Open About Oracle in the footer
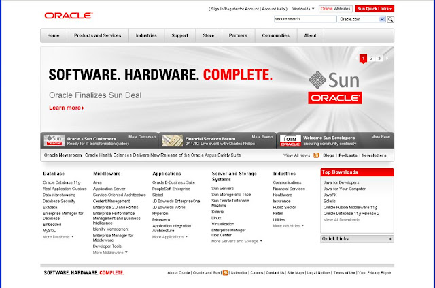The image size is (435, 288). 179,273
